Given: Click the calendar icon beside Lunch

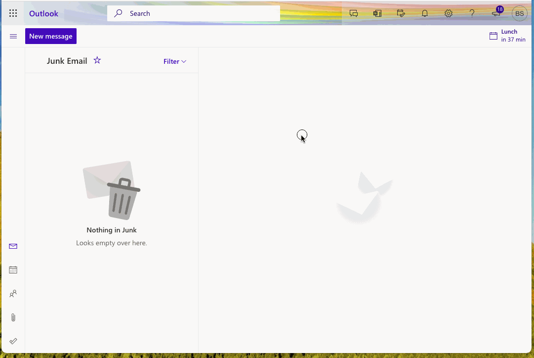Looking at the screenshot, I should coord(493,36).
